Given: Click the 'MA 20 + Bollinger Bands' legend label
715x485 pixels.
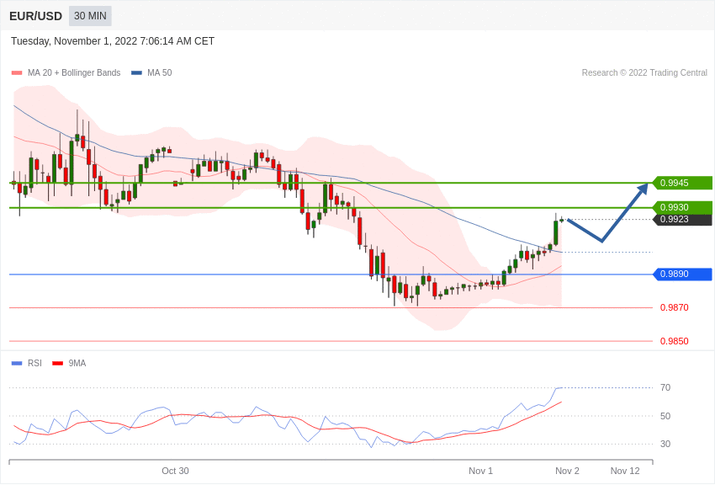Looking at the screenshot, I should click(74, 72).
